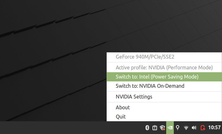Select About in the NVIDIA menu
The width and height of the screenshot is (222, 134).
[164, 108]
